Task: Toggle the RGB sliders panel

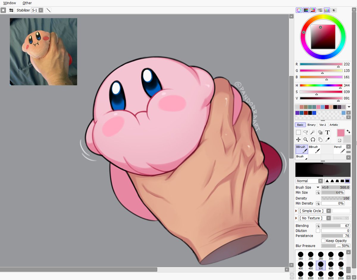Action: coord(306,10)
